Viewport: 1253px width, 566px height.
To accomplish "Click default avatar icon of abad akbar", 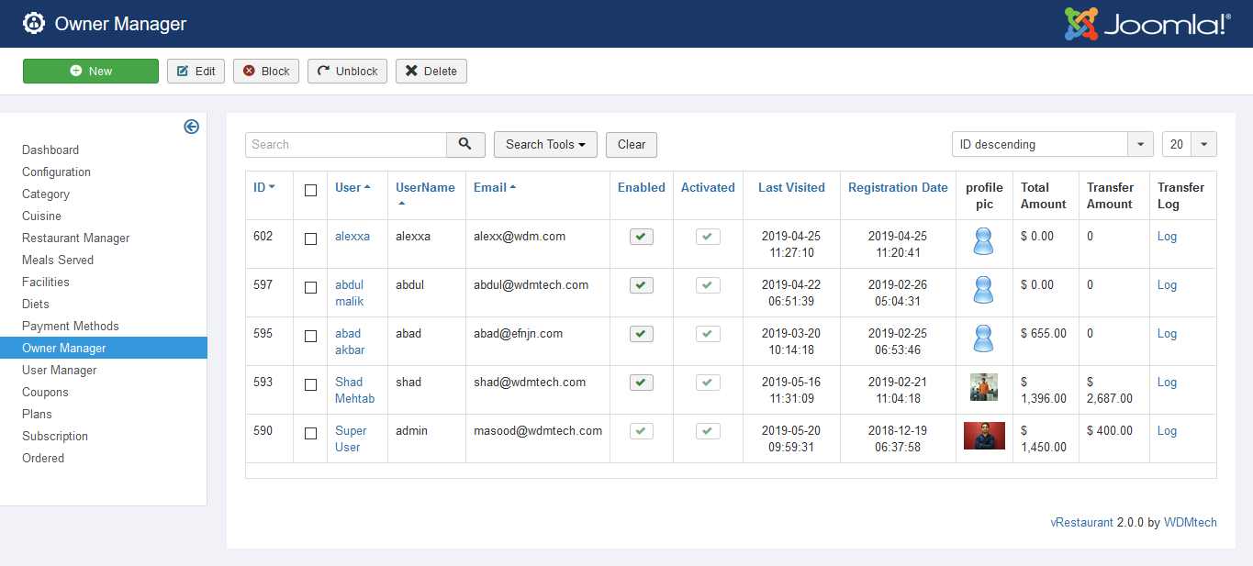I will 983,338.
